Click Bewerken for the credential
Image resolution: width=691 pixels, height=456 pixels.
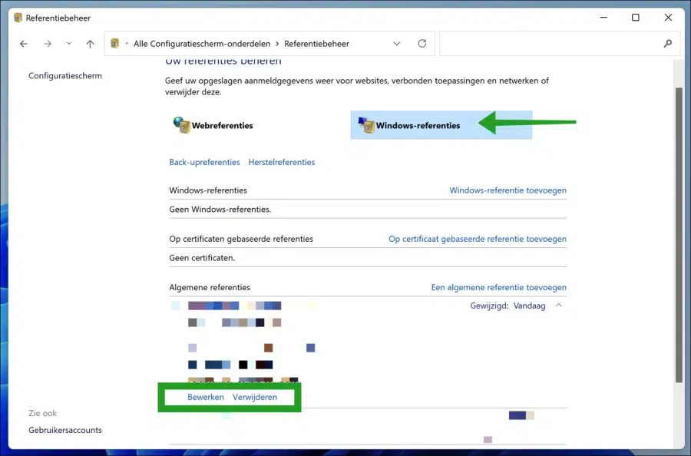point(206,397)
